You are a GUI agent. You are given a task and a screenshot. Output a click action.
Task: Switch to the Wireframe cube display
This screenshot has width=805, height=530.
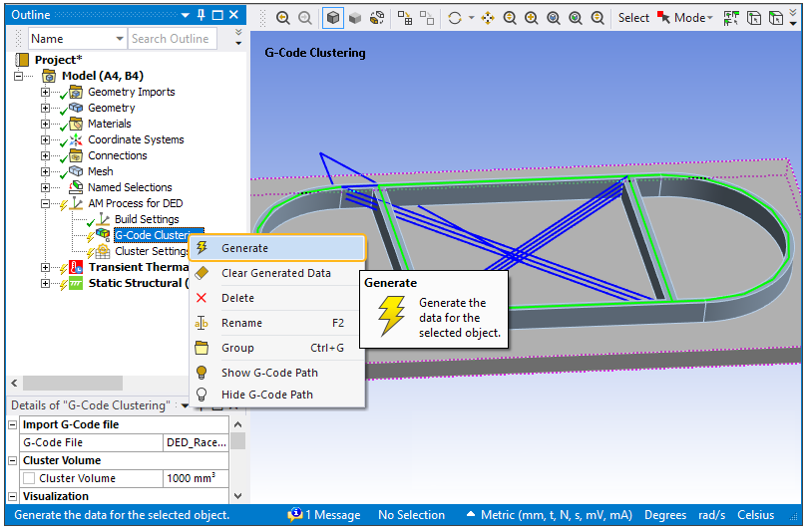(377, 18)
